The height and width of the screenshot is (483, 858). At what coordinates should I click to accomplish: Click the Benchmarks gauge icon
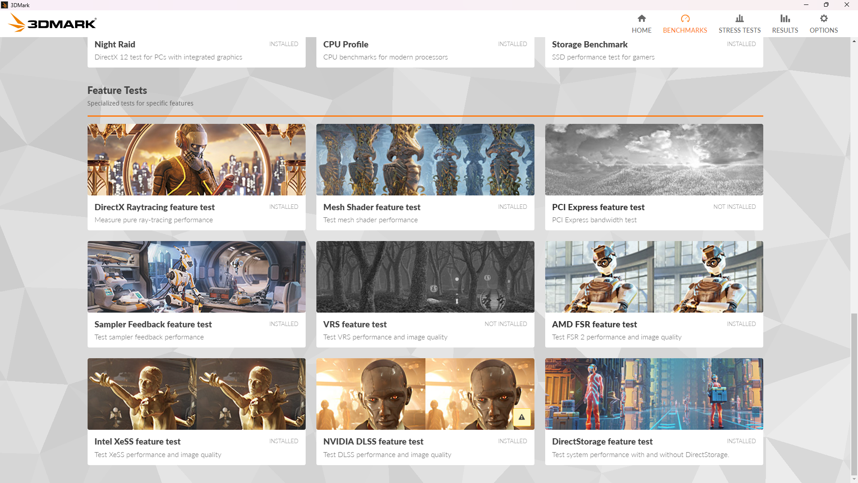pyautogui.click(x=685, y=18)
